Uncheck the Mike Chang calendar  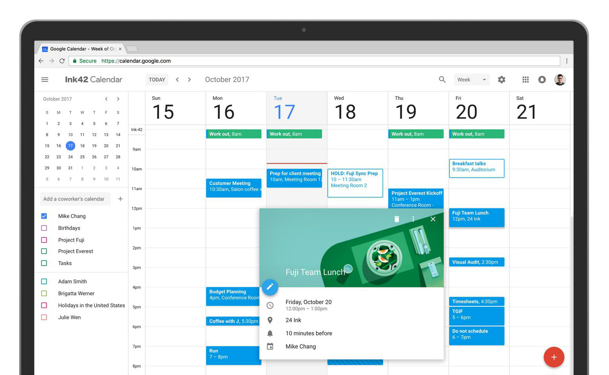click(44, 216)
